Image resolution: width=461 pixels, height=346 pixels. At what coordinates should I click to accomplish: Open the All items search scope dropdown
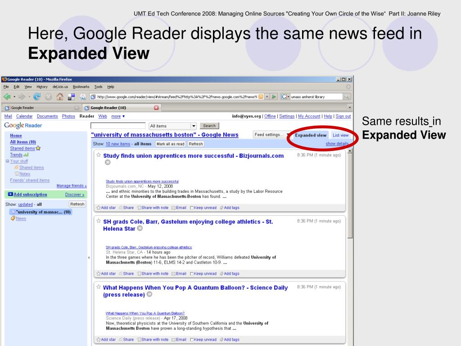tap(172, 126)
